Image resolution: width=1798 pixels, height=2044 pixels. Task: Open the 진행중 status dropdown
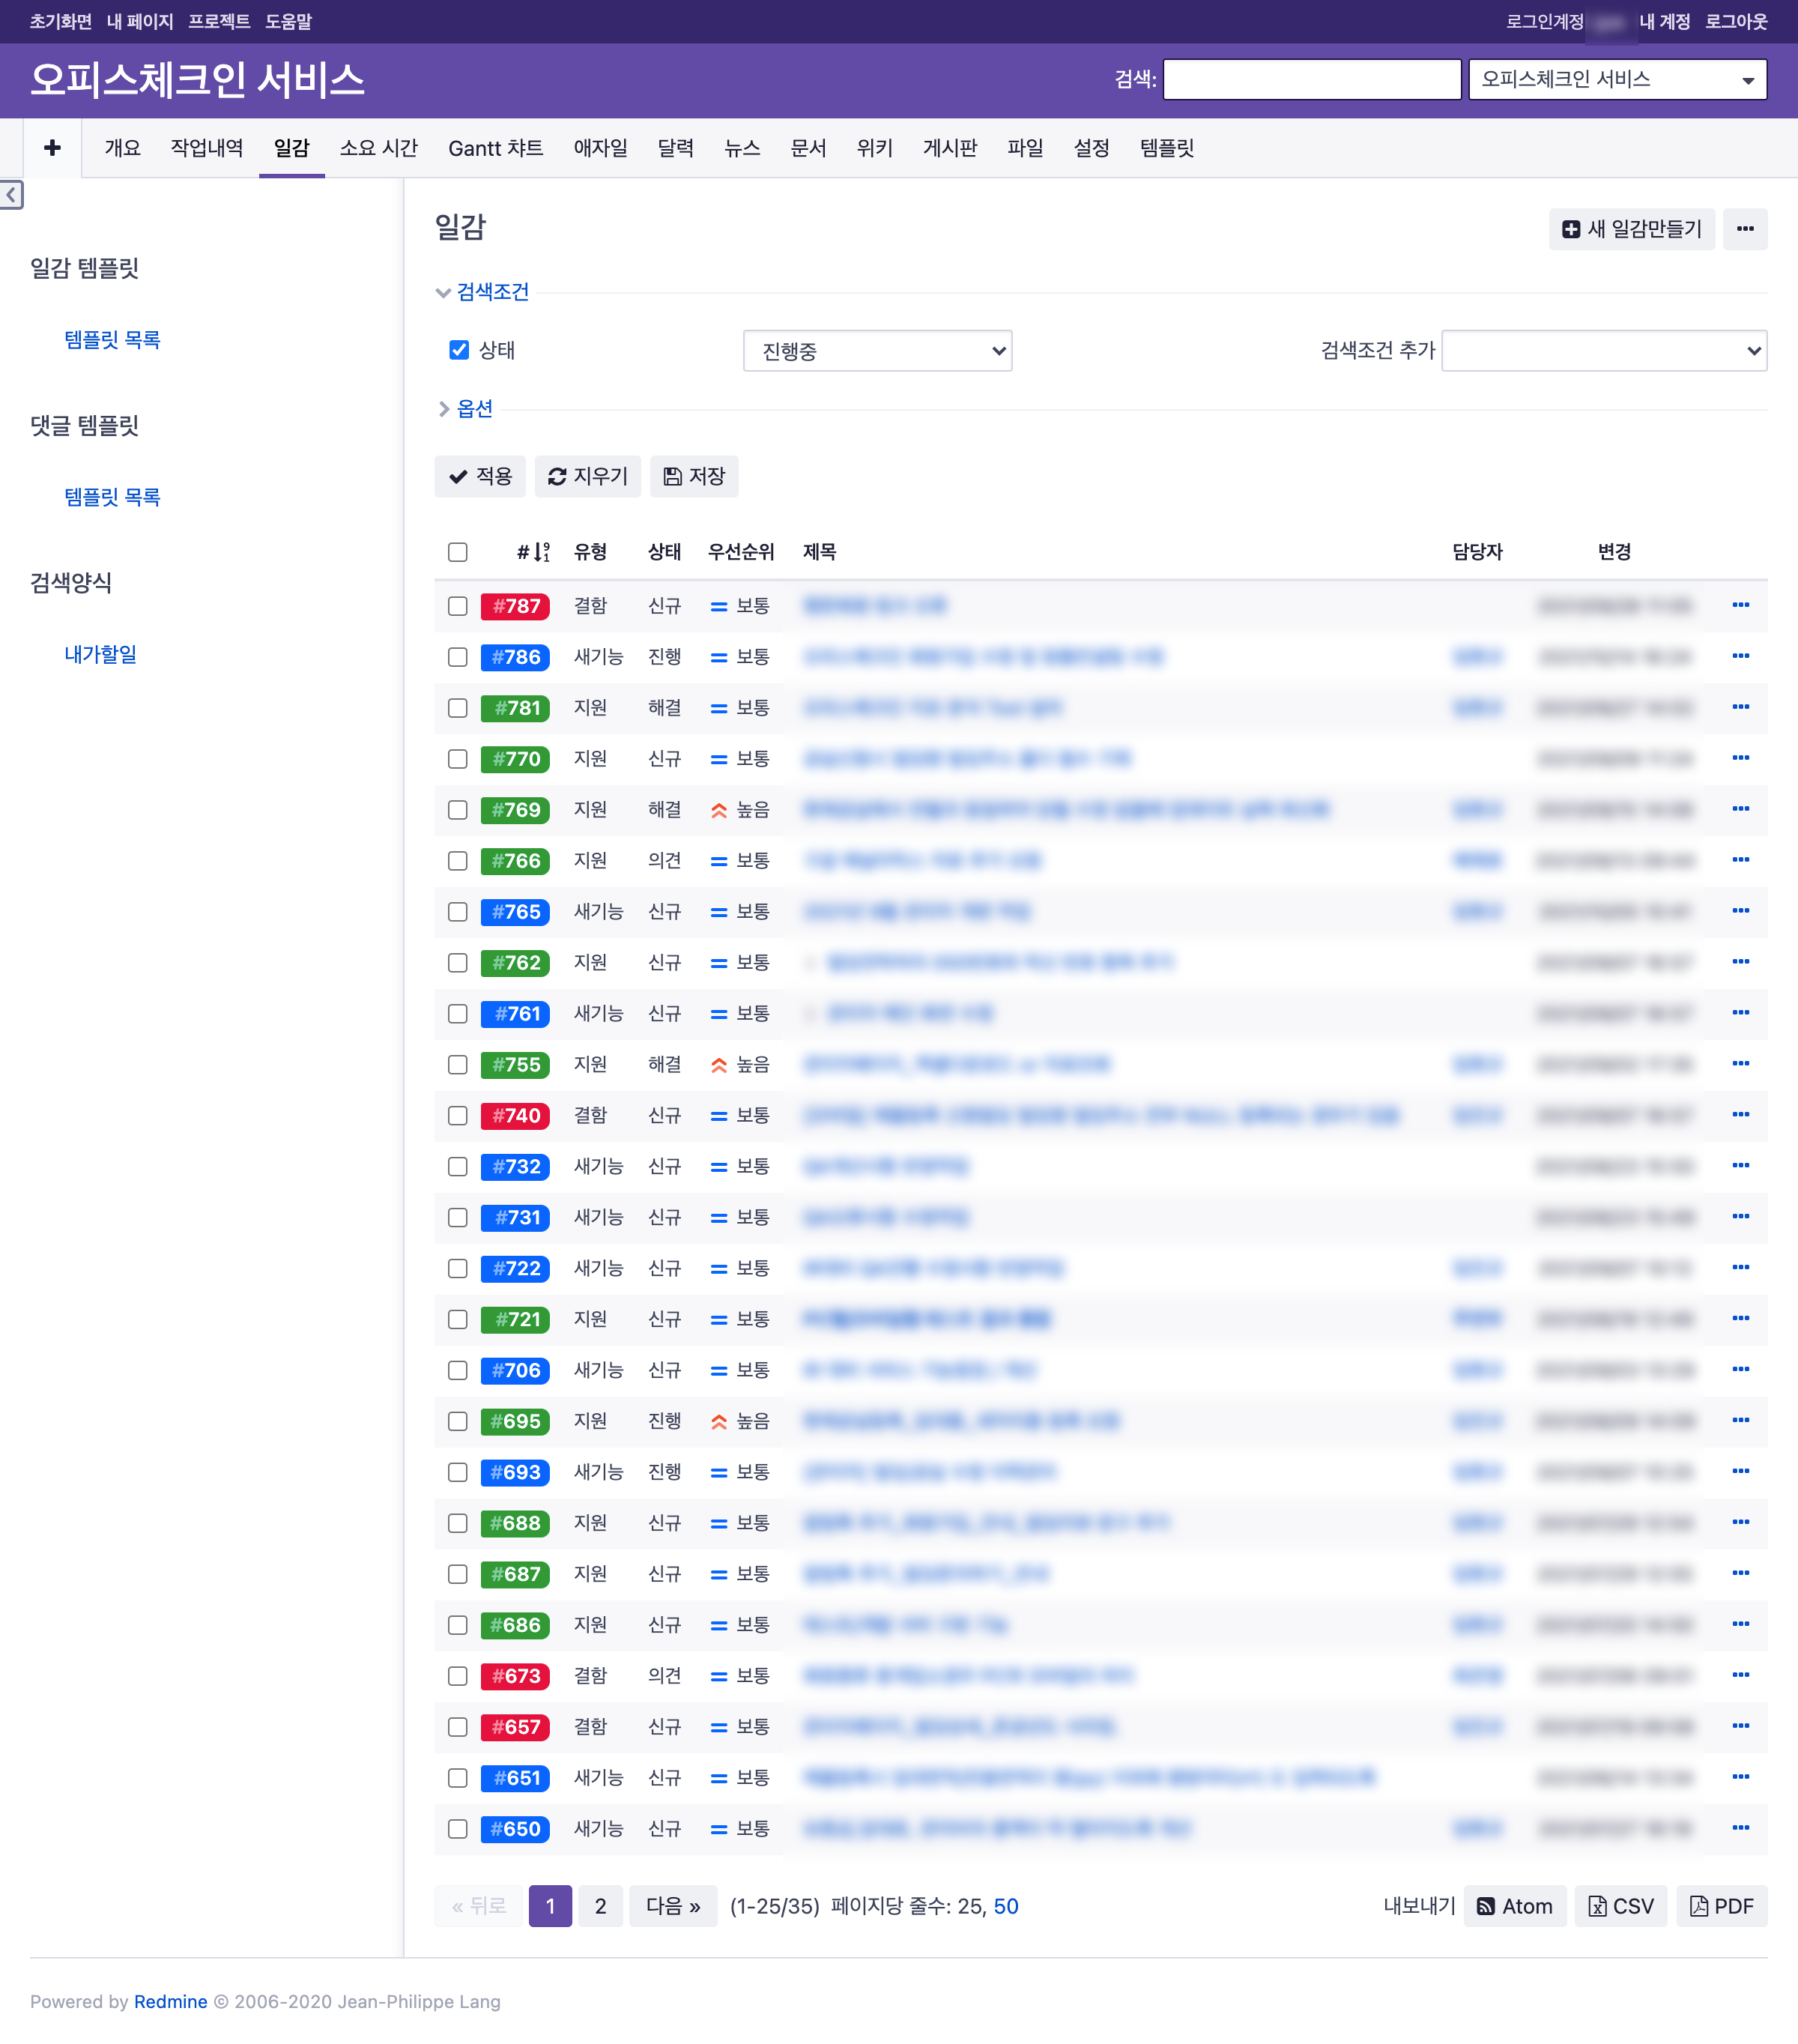877,351
